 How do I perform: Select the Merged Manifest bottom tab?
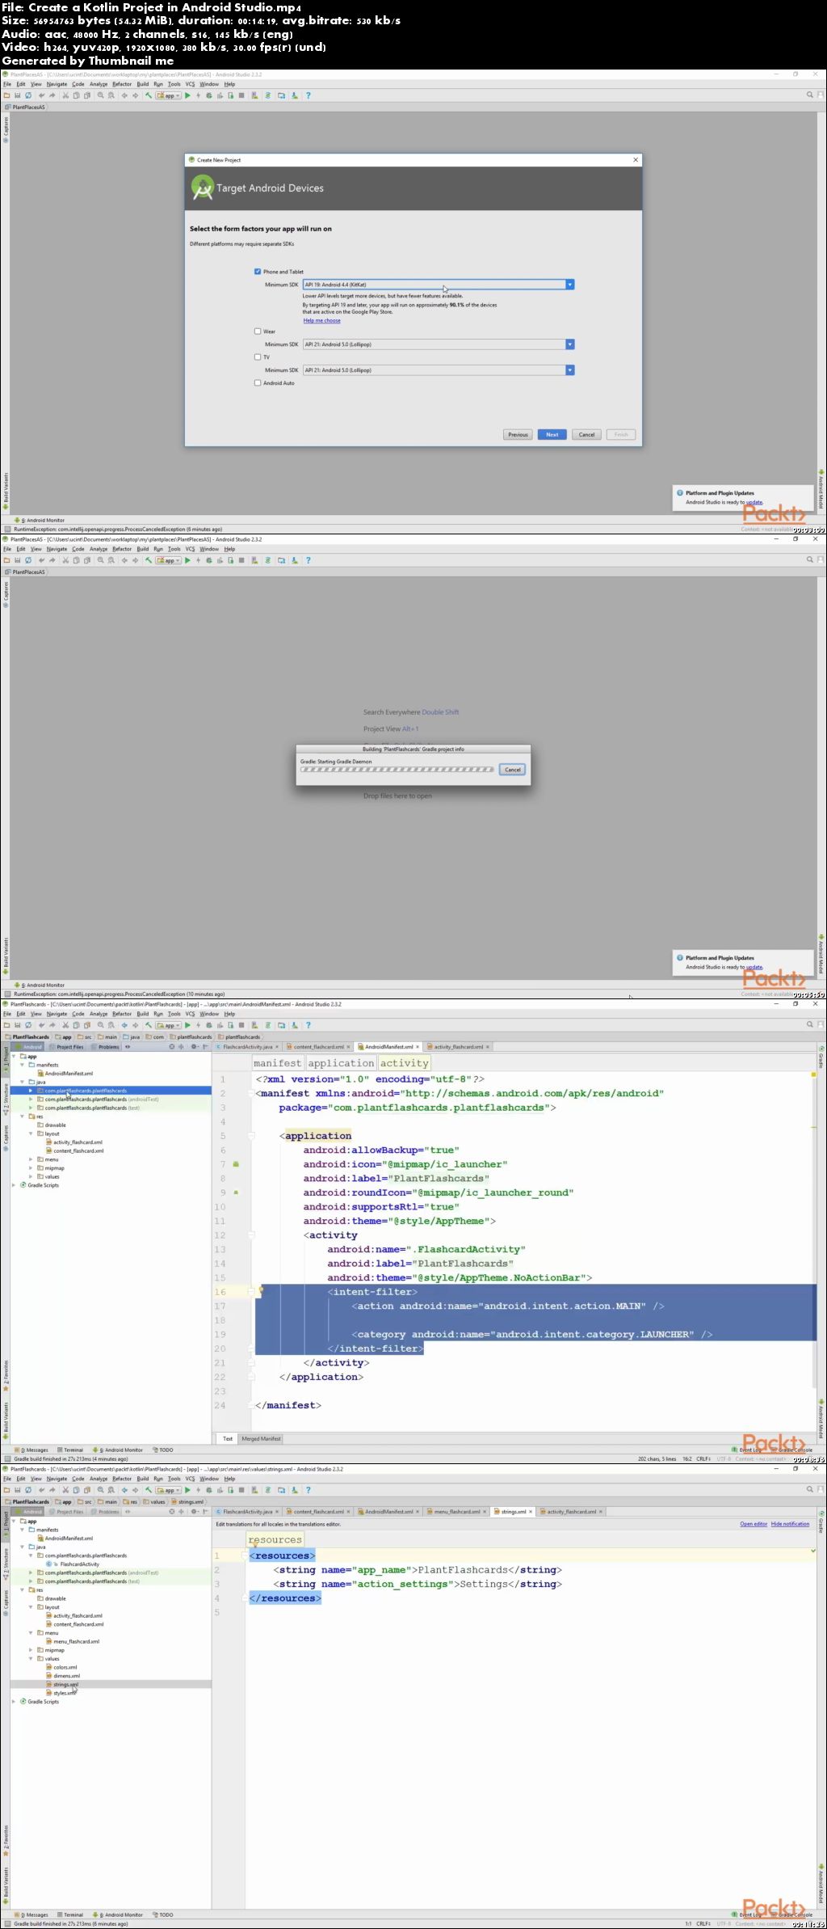point(261,1439)
